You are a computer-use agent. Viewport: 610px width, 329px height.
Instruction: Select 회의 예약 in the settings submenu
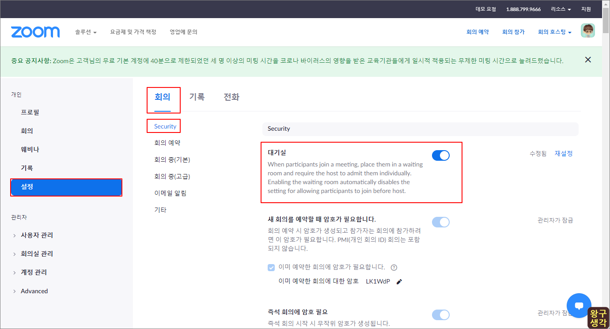(x=167, y=143)
